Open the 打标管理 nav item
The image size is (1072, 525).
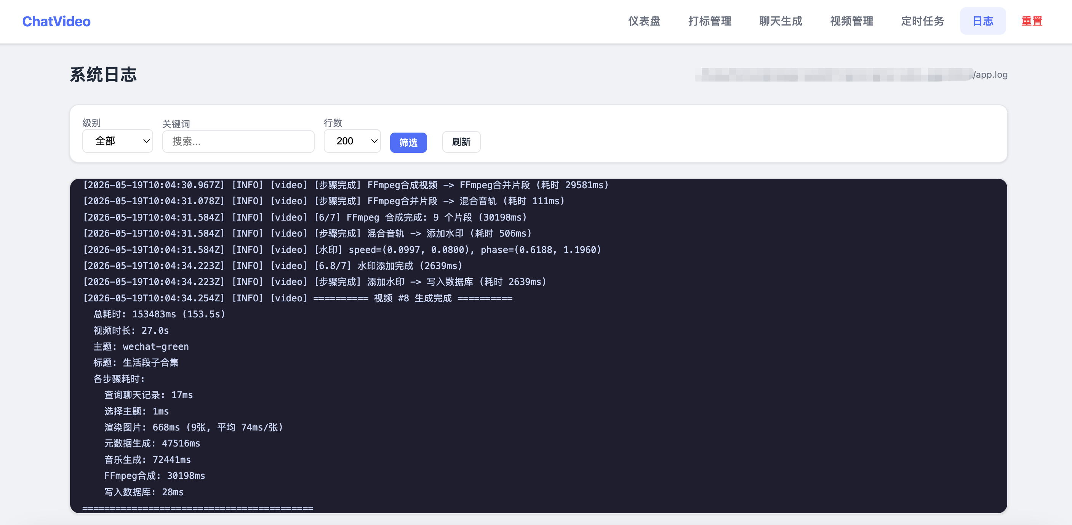(710, 21)
